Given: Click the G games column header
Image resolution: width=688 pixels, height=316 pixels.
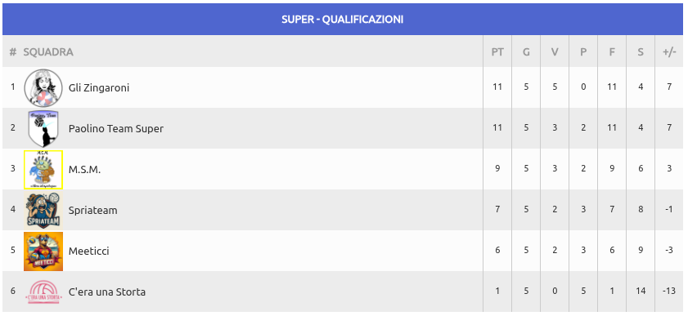Looking at the screenshot, I should [526, 52].
